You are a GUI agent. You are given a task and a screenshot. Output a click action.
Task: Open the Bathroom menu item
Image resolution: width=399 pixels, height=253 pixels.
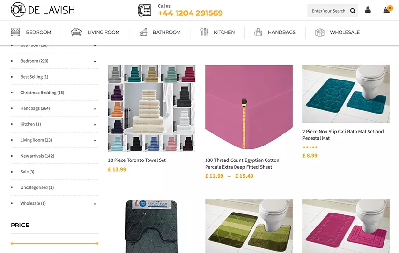coord(166,32)
